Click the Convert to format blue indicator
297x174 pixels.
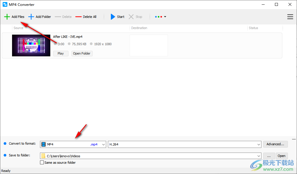coord(5,143)
